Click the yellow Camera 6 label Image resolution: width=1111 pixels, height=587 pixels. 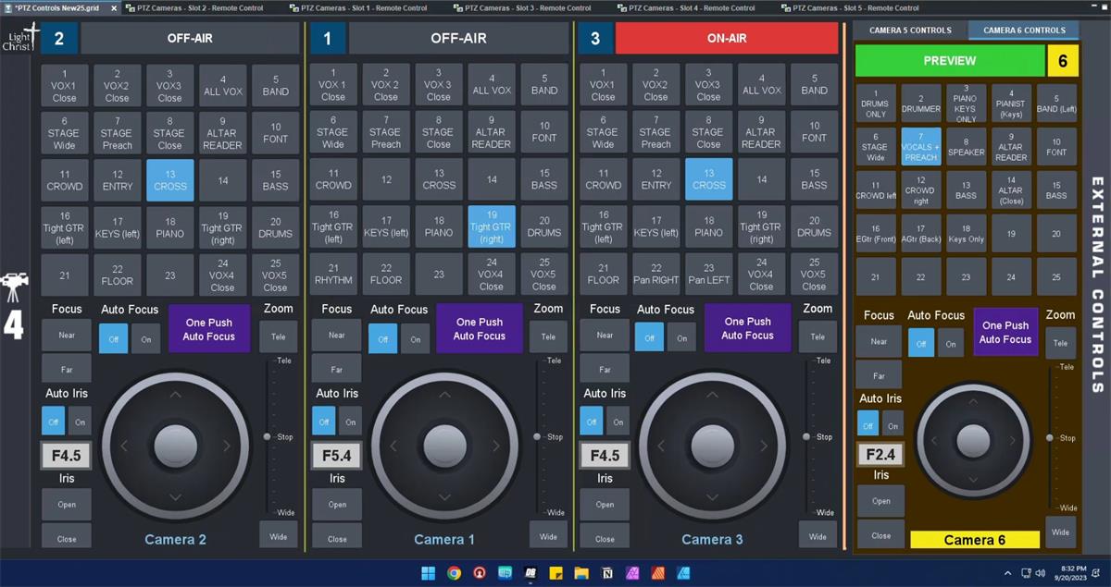pos(975,540)
